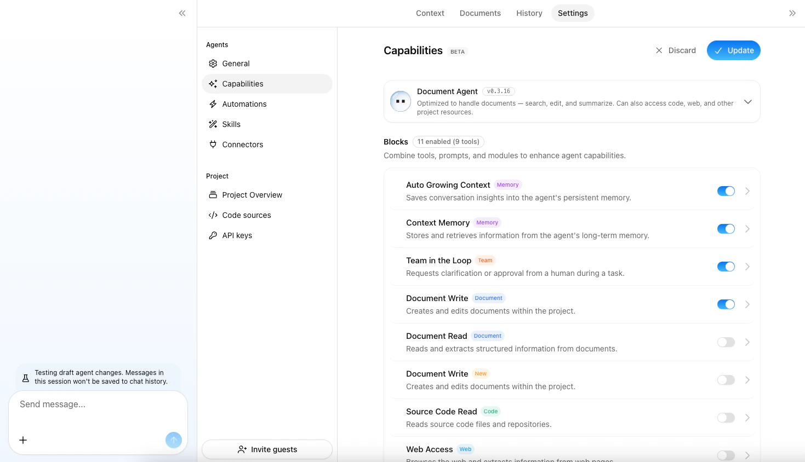Toggle off Team in the Loop

tap(726, 267)
